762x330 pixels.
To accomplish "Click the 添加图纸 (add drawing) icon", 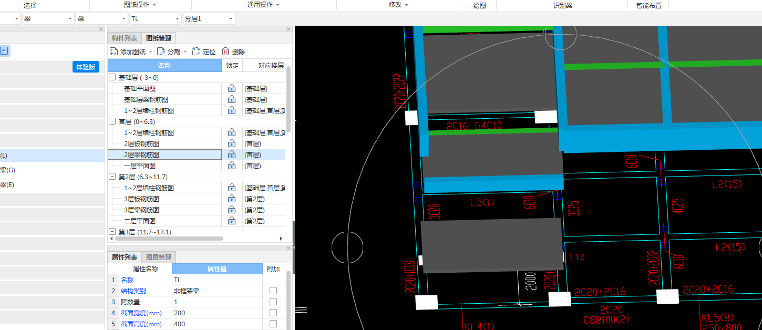I will coord(114,51).
